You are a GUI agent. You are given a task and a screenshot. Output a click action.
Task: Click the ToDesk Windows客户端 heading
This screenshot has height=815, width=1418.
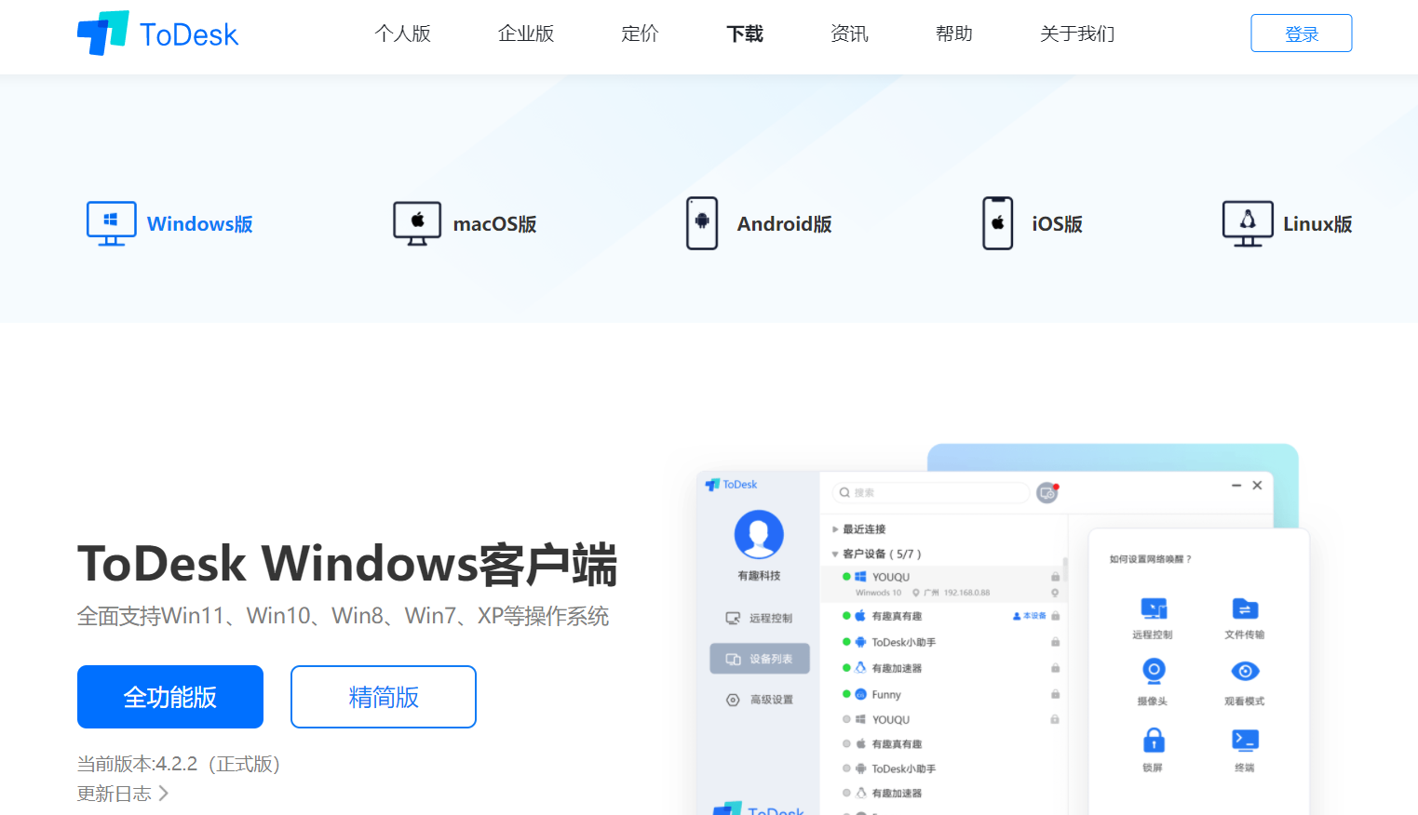347,564
